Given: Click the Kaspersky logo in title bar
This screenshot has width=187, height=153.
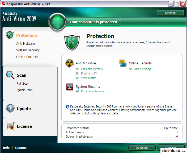Looking at the screenshot, I should pos(3,4).
